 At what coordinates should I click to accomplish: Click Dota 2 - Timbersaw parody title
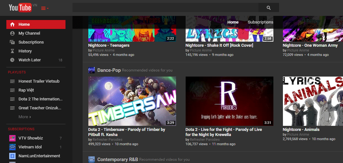[127, 132]
